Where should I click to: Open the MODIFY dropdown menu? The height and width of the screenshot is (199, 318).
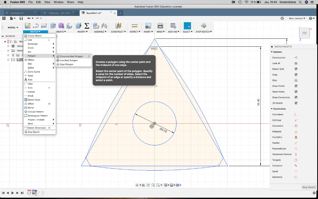(x=82, y=32)
